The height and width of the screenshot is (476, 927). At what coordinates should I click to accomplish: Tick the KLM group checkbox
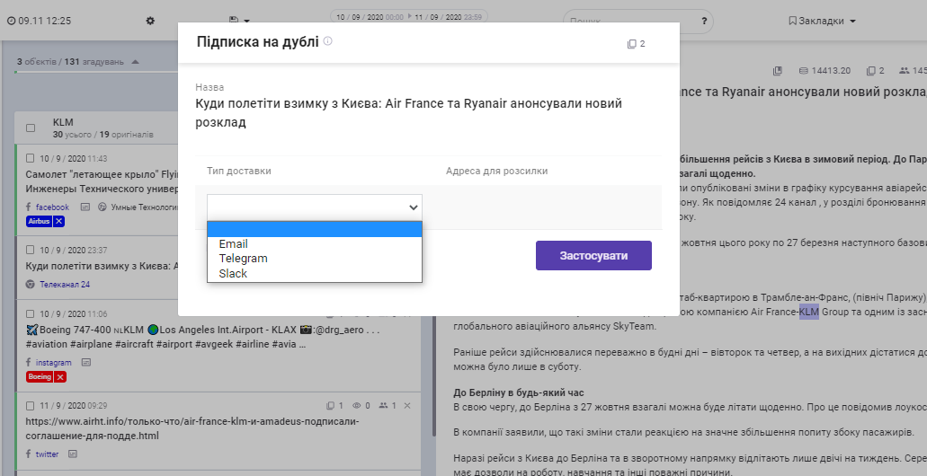(x=31, y=128)
